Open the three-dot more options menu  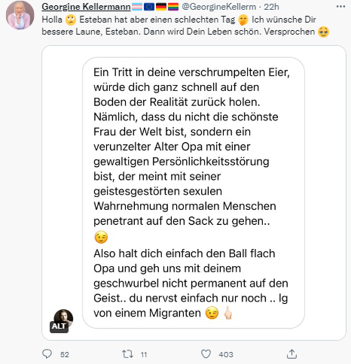tap(340, 7)
